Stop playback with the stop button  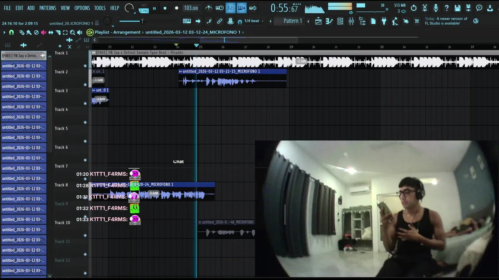[x=165, y=8]
